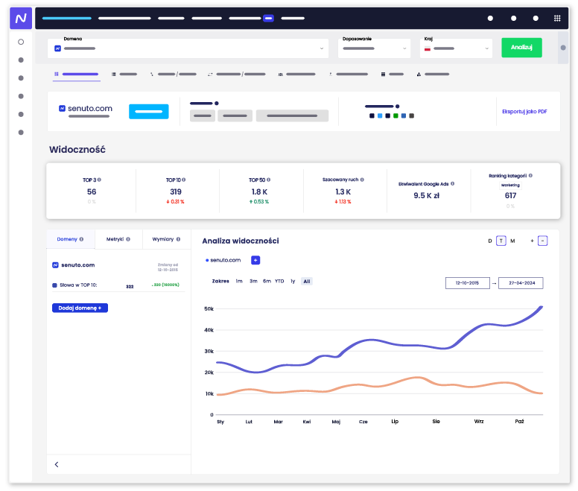The height and width of the screenshot is (491, 578).
Task: Click the green color square in header
Action: click(396, 115)
